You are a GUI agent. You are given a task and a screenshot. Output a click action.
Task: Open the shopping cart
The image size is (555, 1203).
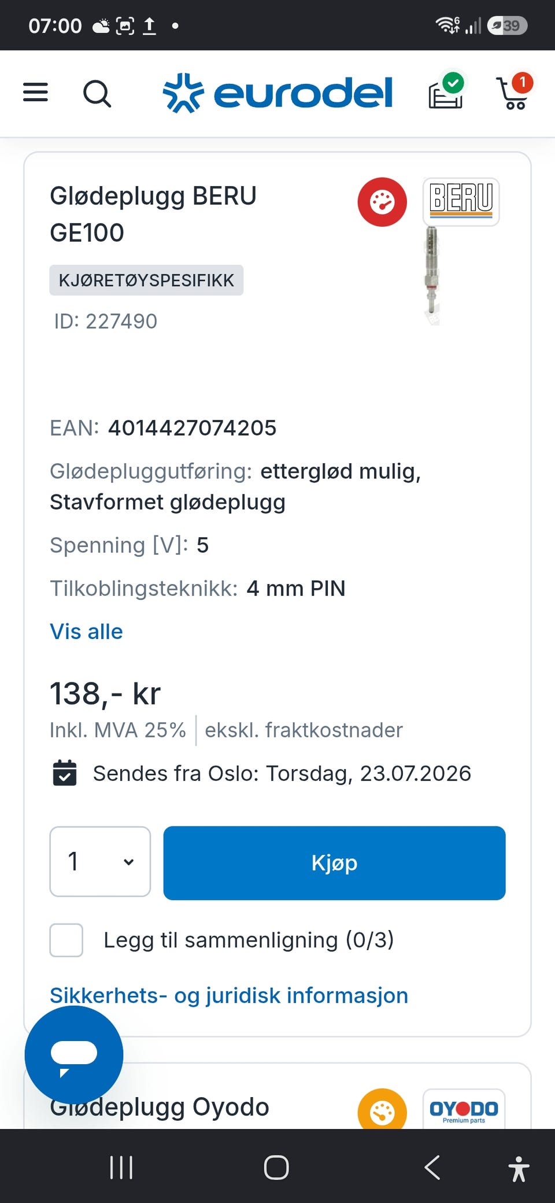click(x=513, y=91)
